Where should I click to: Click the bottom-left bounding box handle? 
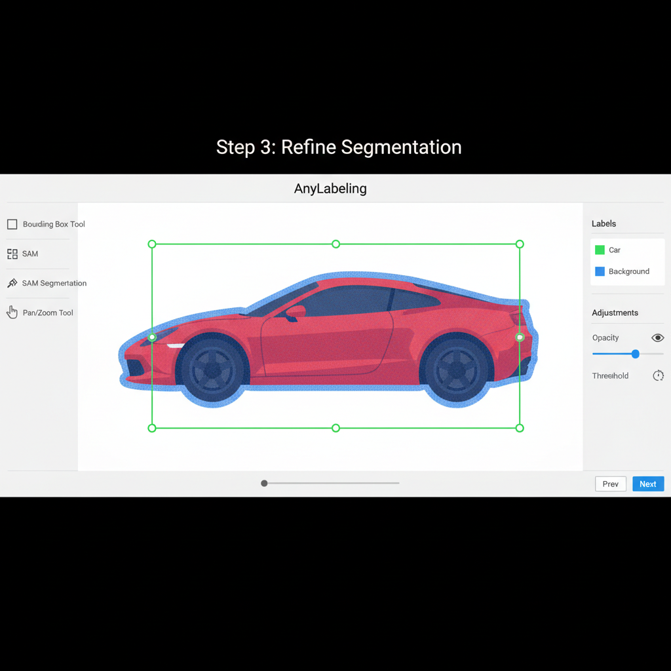point(152,428)
